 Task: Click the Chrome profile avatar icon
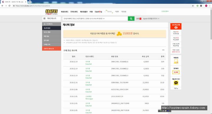[x=206, y=6]
